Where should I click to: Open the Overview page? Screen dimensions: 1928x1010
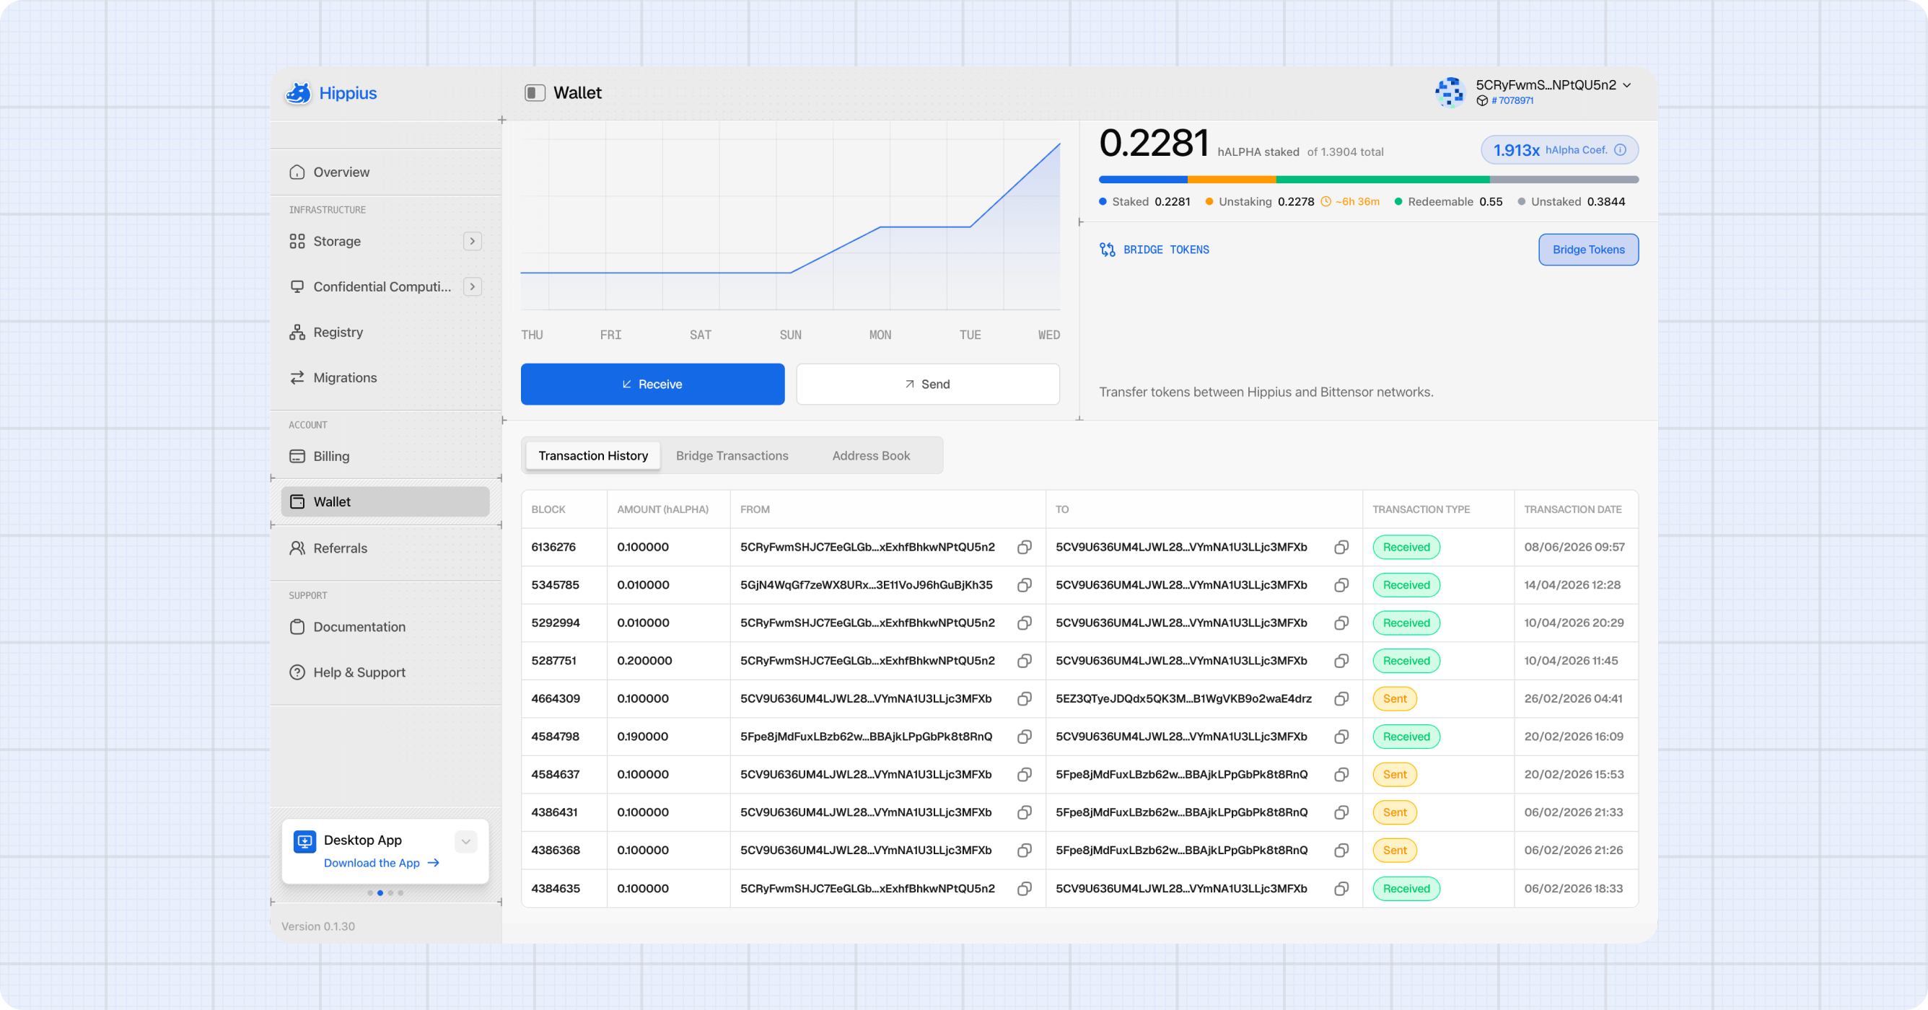(x=385, y=172)
